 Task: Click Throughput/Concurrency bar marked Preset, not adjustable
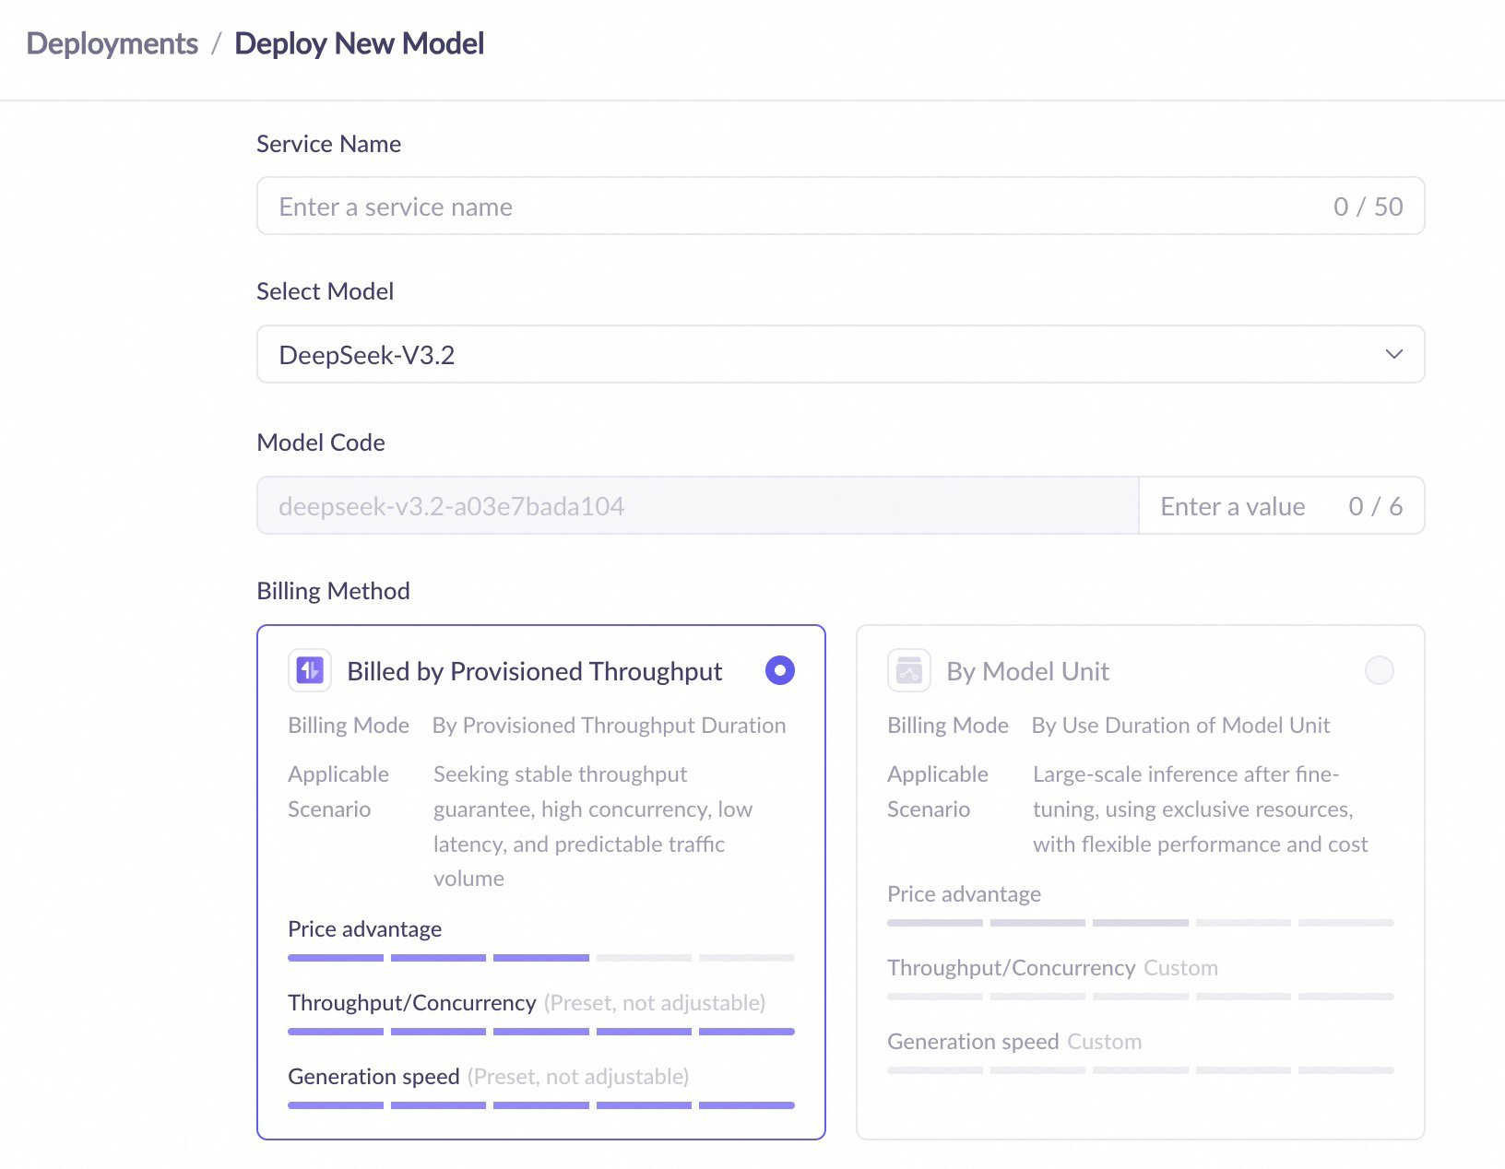tap(541, 1032)
